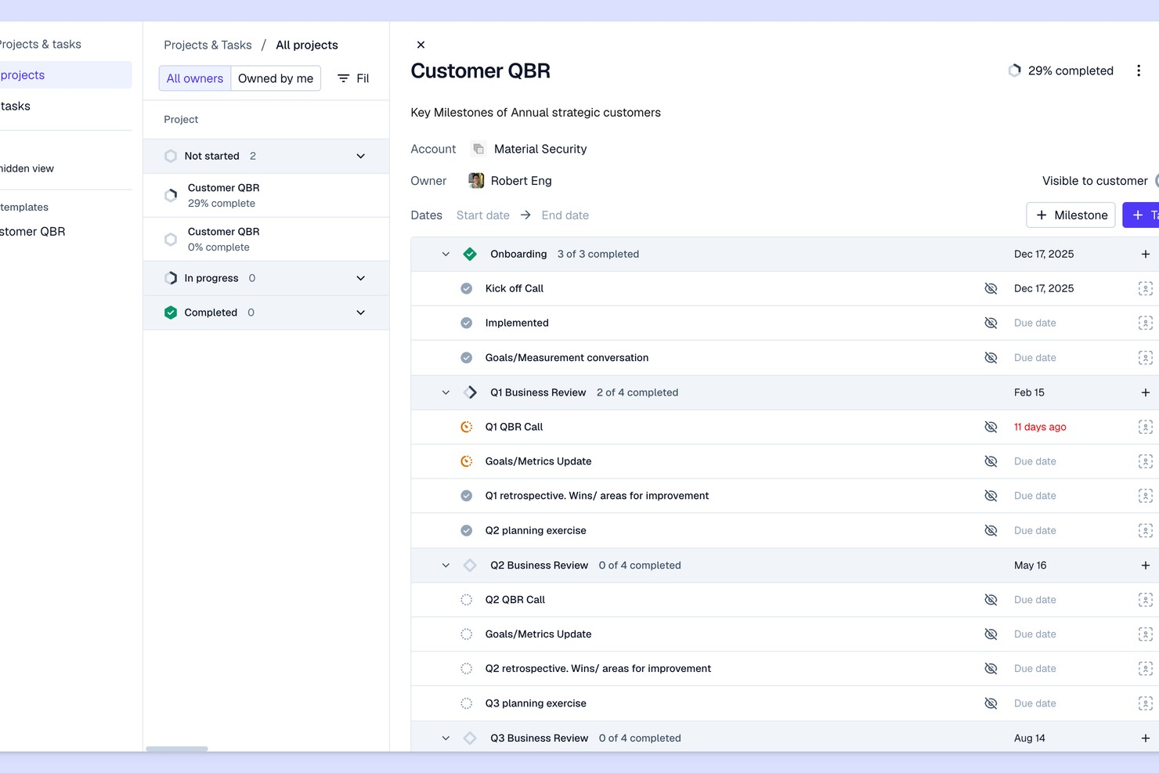The width and height of the screenshot is (1159, 773).
Task: Collapse the Completed projects group
Action: (360, 312)
